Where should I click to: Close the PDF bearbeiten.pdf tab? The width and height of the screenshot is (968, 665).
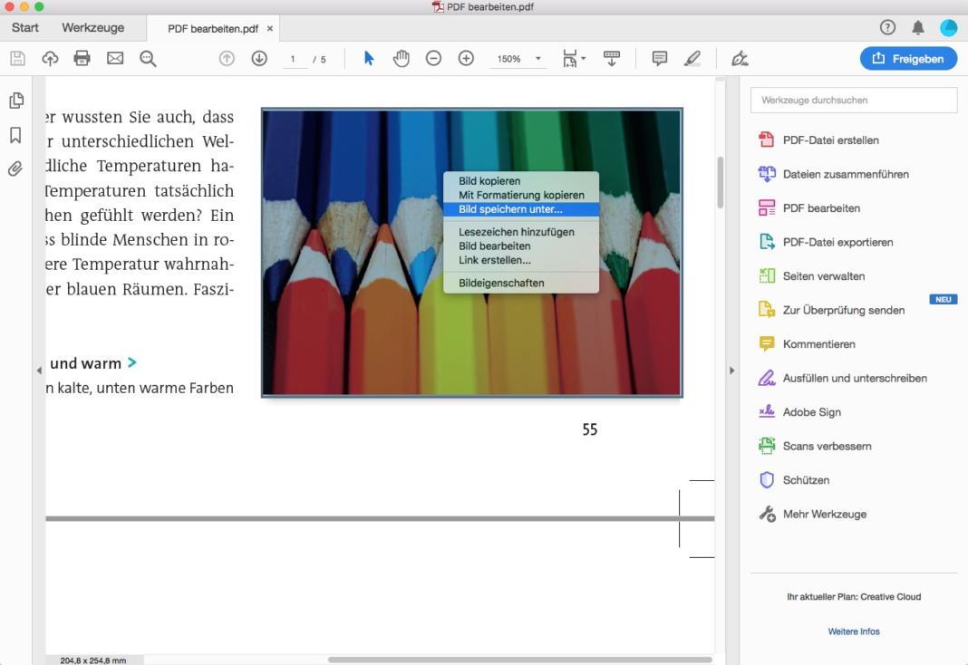(270, 28)
